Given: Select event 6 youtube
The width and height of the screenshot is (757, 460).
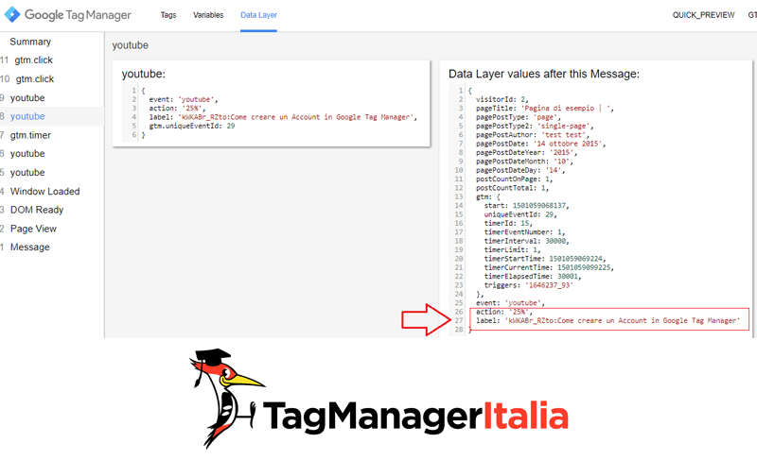Looking at the screenshot, I should [x=27, y=154].
